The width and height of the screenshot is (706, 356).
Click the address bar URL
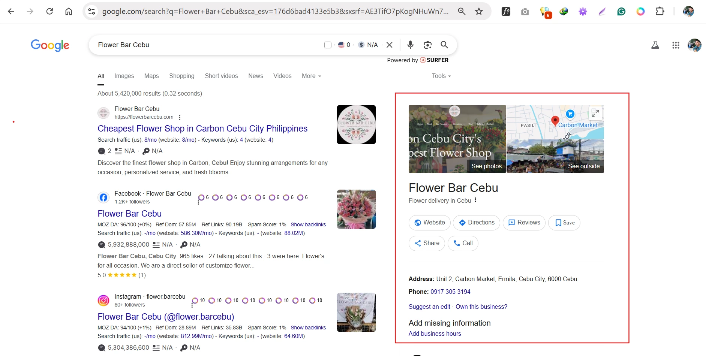point(275,12)
